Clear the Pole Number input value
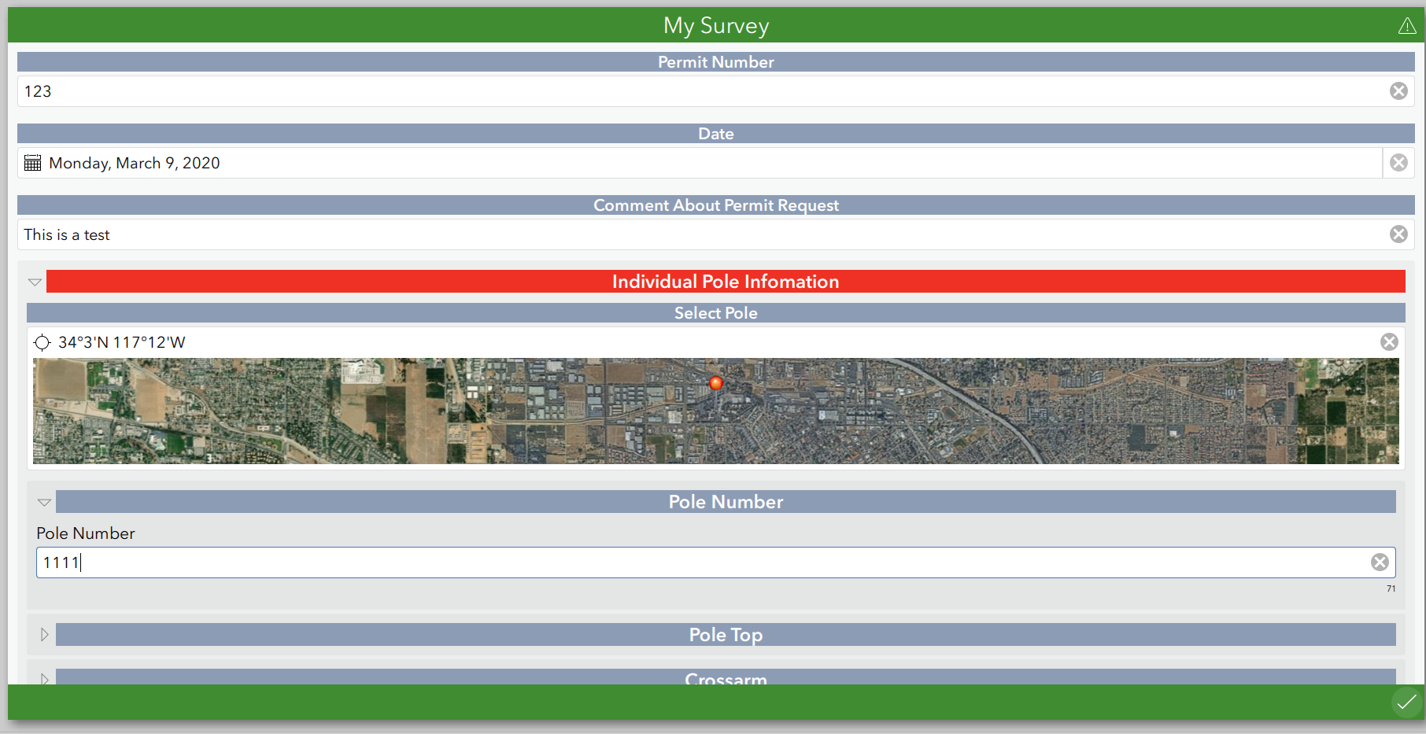The width and height of the screenshot is (1426, 734). coord(1380,562)
